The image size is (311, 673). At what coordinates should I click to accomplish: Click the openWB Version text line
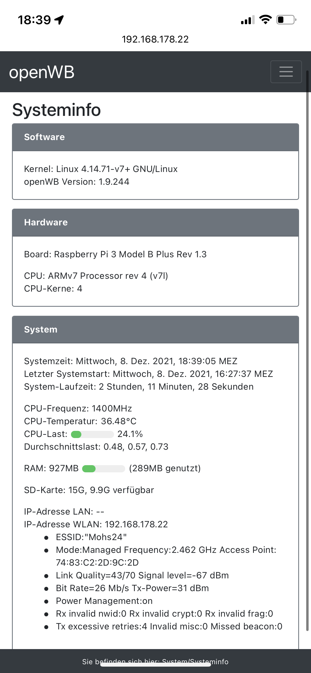click(x=77, y=182)
